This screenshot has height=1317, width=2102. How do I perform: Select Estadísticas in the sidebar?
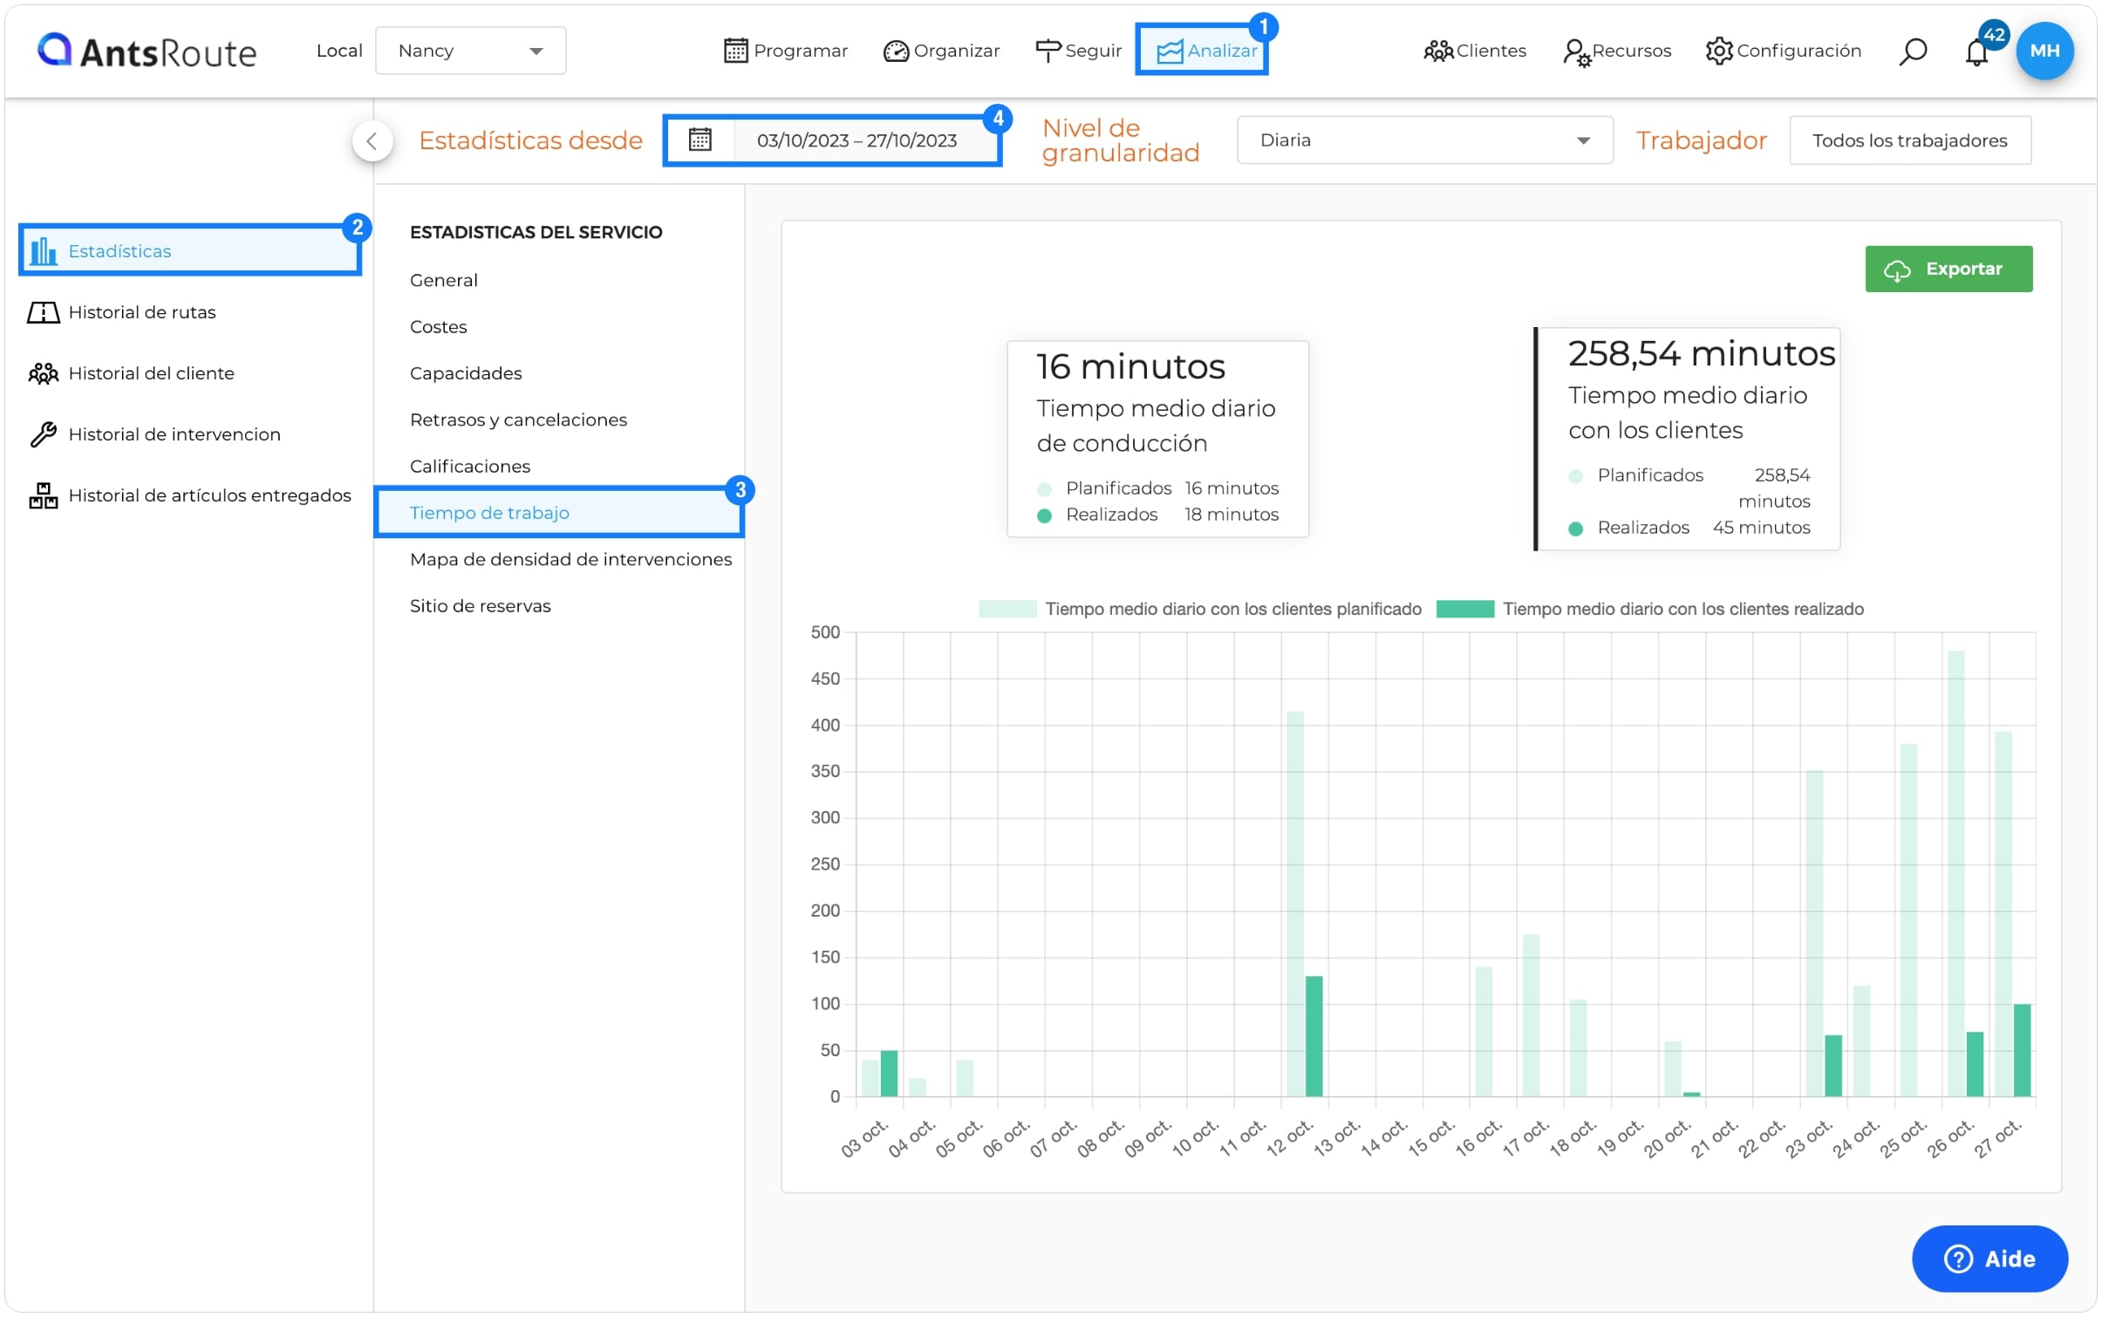click(189, 251)
